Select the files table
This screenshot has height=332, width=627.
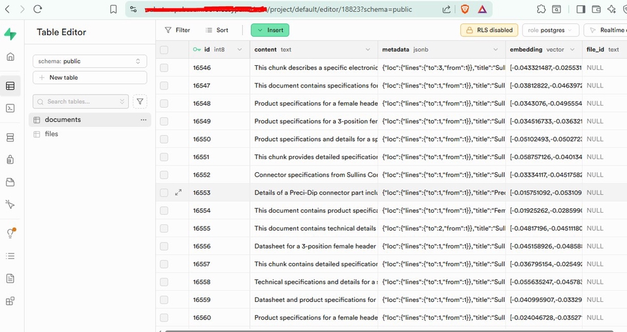tap(90, 134)
